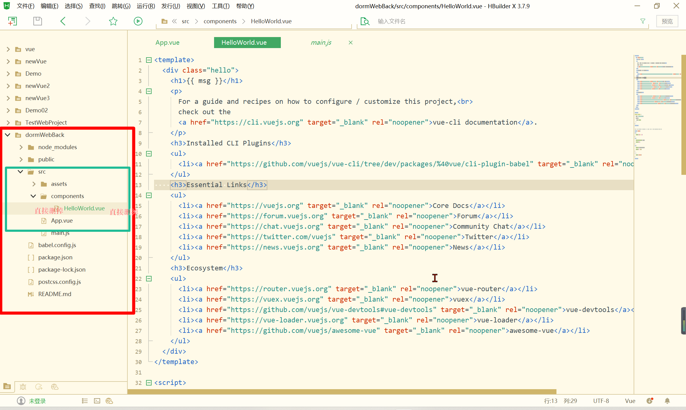
Task: Click the save file toolbar icon
Action: pos(38,21)
